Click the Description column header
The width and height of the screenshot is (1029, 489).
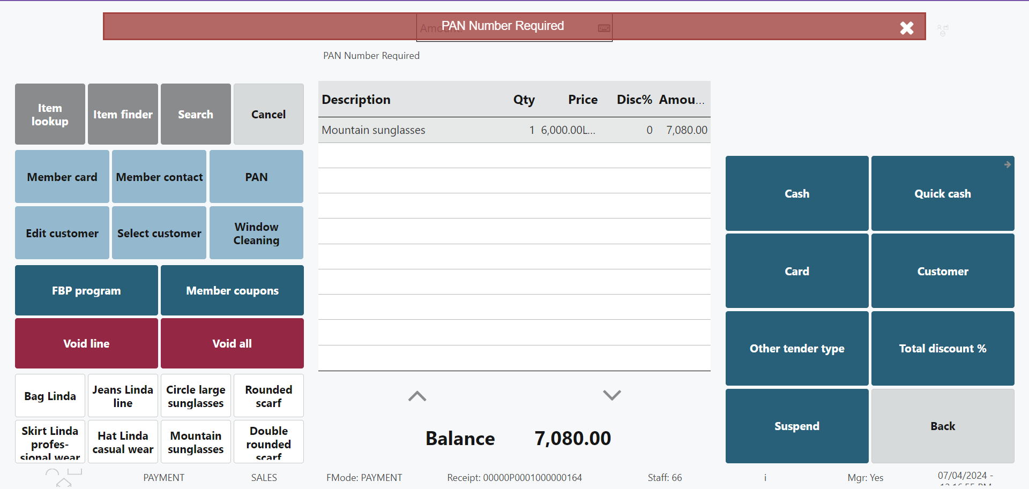pyautogui.click(x=356, y=100)
